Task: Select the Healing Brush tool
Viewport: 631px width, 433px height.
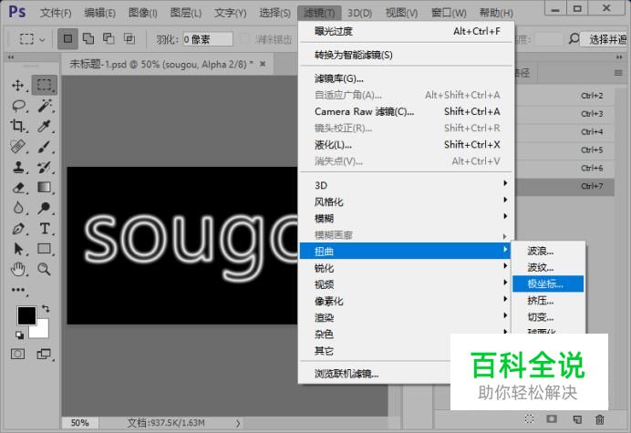Action: (x=17, y=147)
